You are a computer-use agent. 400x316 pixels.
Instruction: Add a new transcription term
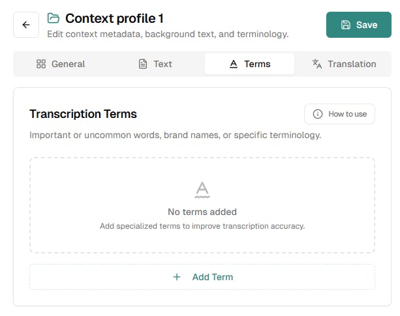(202, 277)
